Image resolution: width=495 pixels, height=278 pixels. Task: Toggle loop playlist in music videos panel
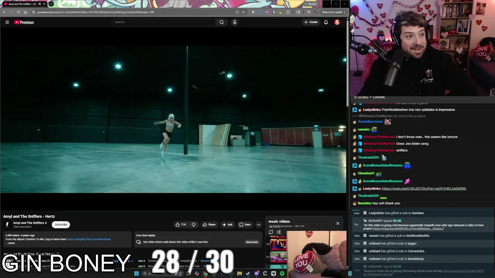(271, 232)
